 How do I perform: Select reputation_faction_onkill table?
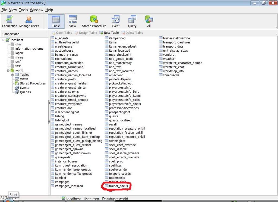pyautogui.click(x=124, y=133)
